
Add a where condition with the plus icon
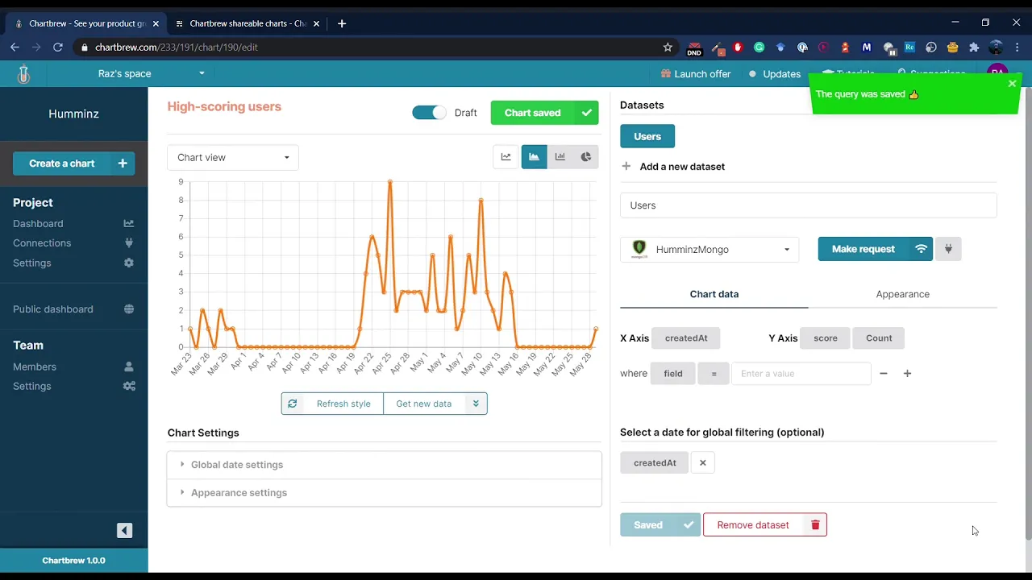tap(907, 374)
